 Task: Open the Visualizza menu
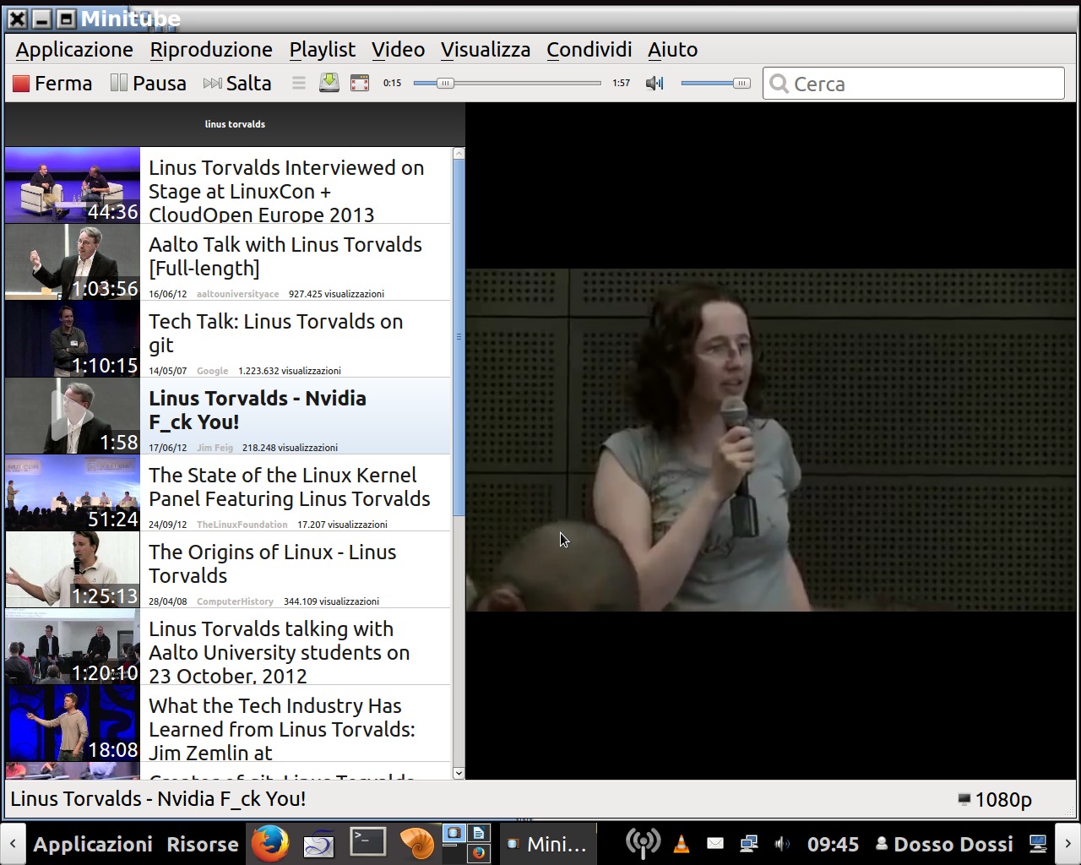486,50
